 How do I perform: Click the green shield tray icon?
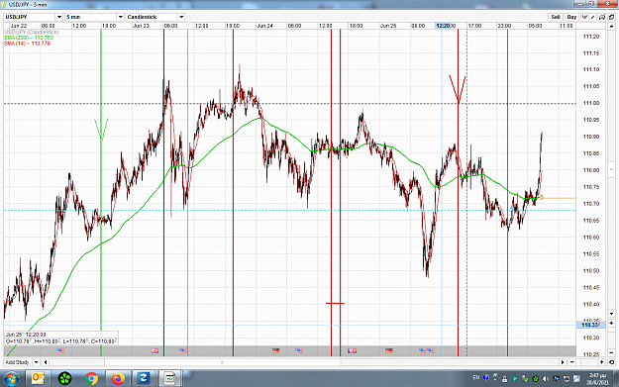click(515, 379)
